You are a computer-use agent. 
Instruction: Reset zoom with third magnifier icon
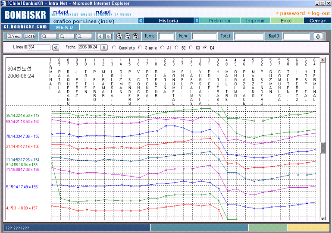(x=135, y=36)
